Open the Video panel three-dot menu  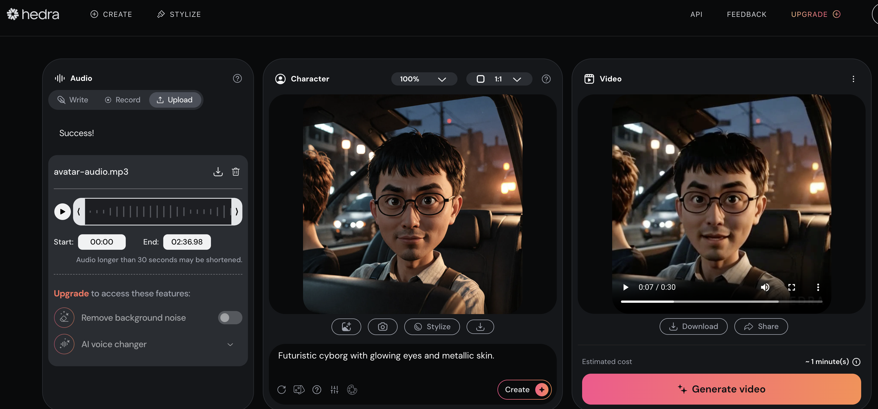point(853,79)
